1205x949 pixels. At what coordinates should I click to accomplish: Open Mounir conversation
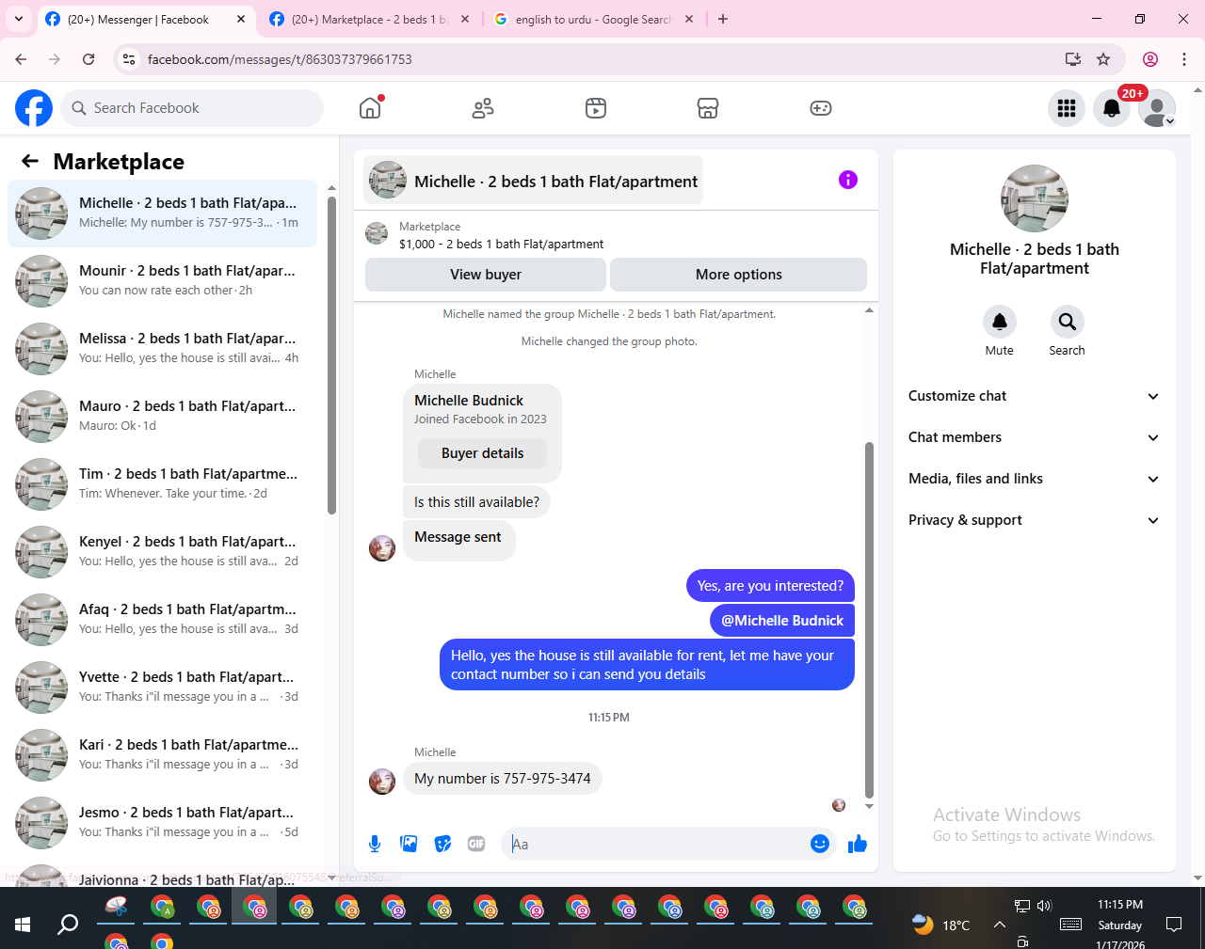pyautogui.click(x=162, y=281)
